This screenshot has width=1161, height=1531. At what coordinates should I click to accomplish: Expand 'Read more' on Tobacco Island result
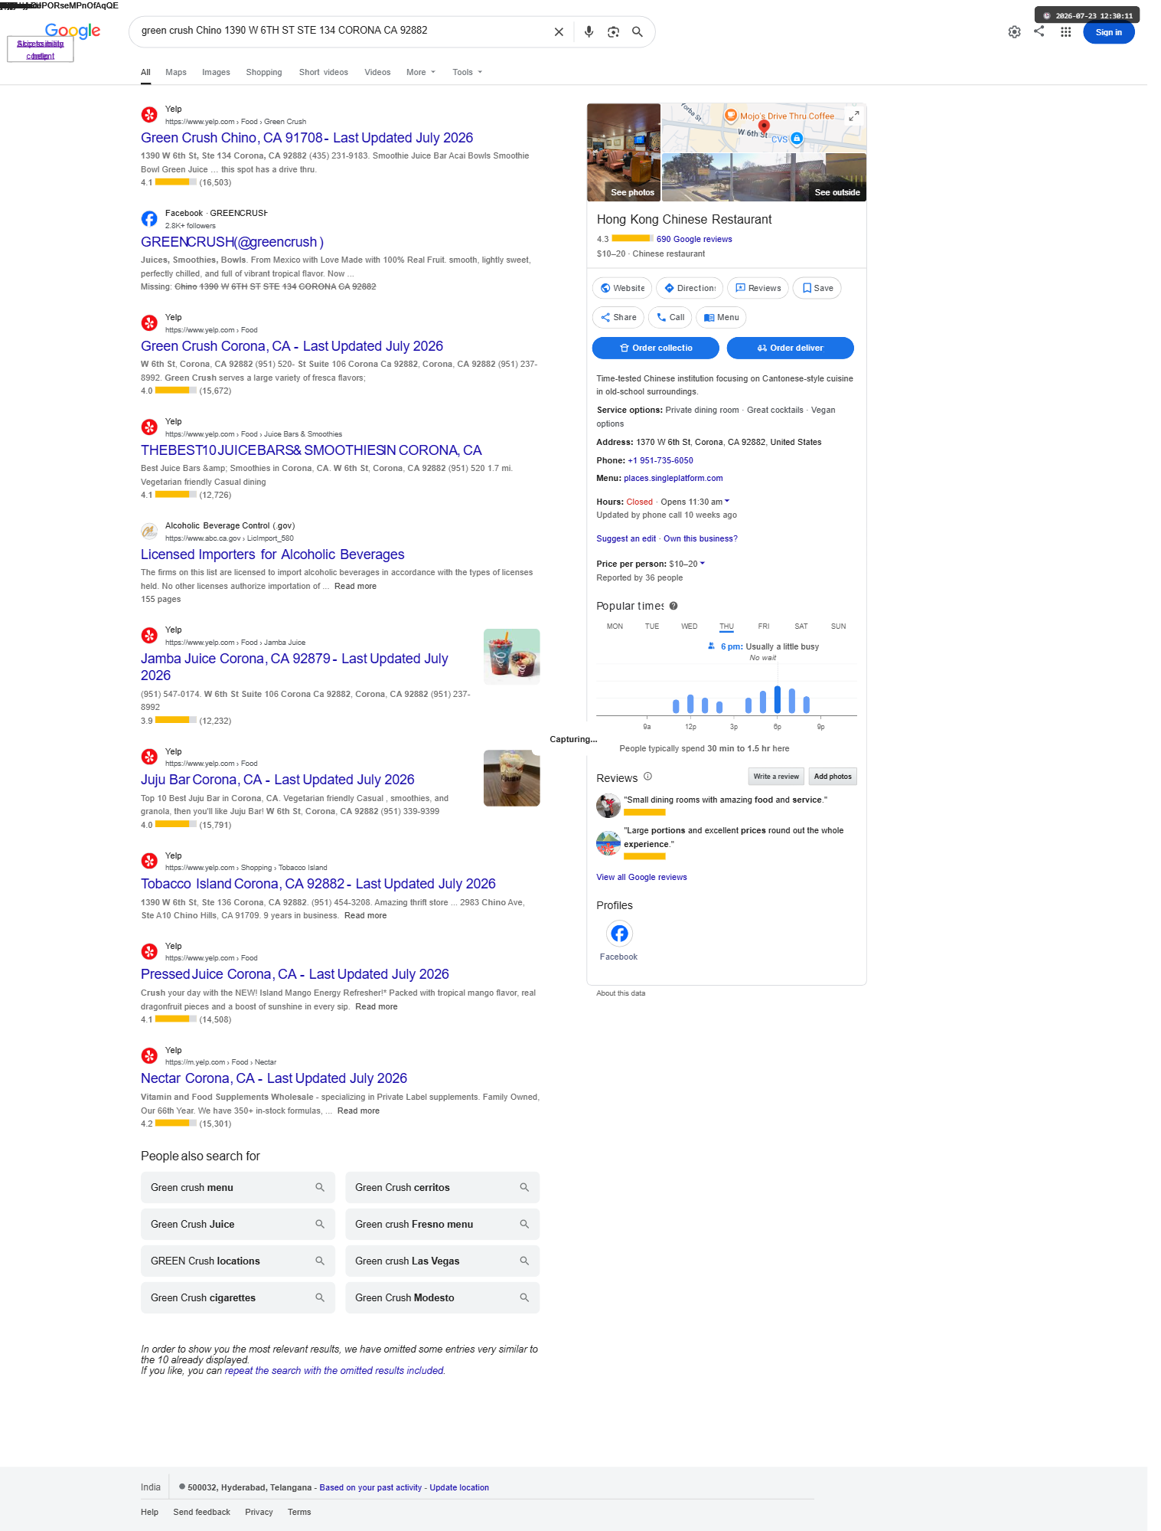pos(365,915)
